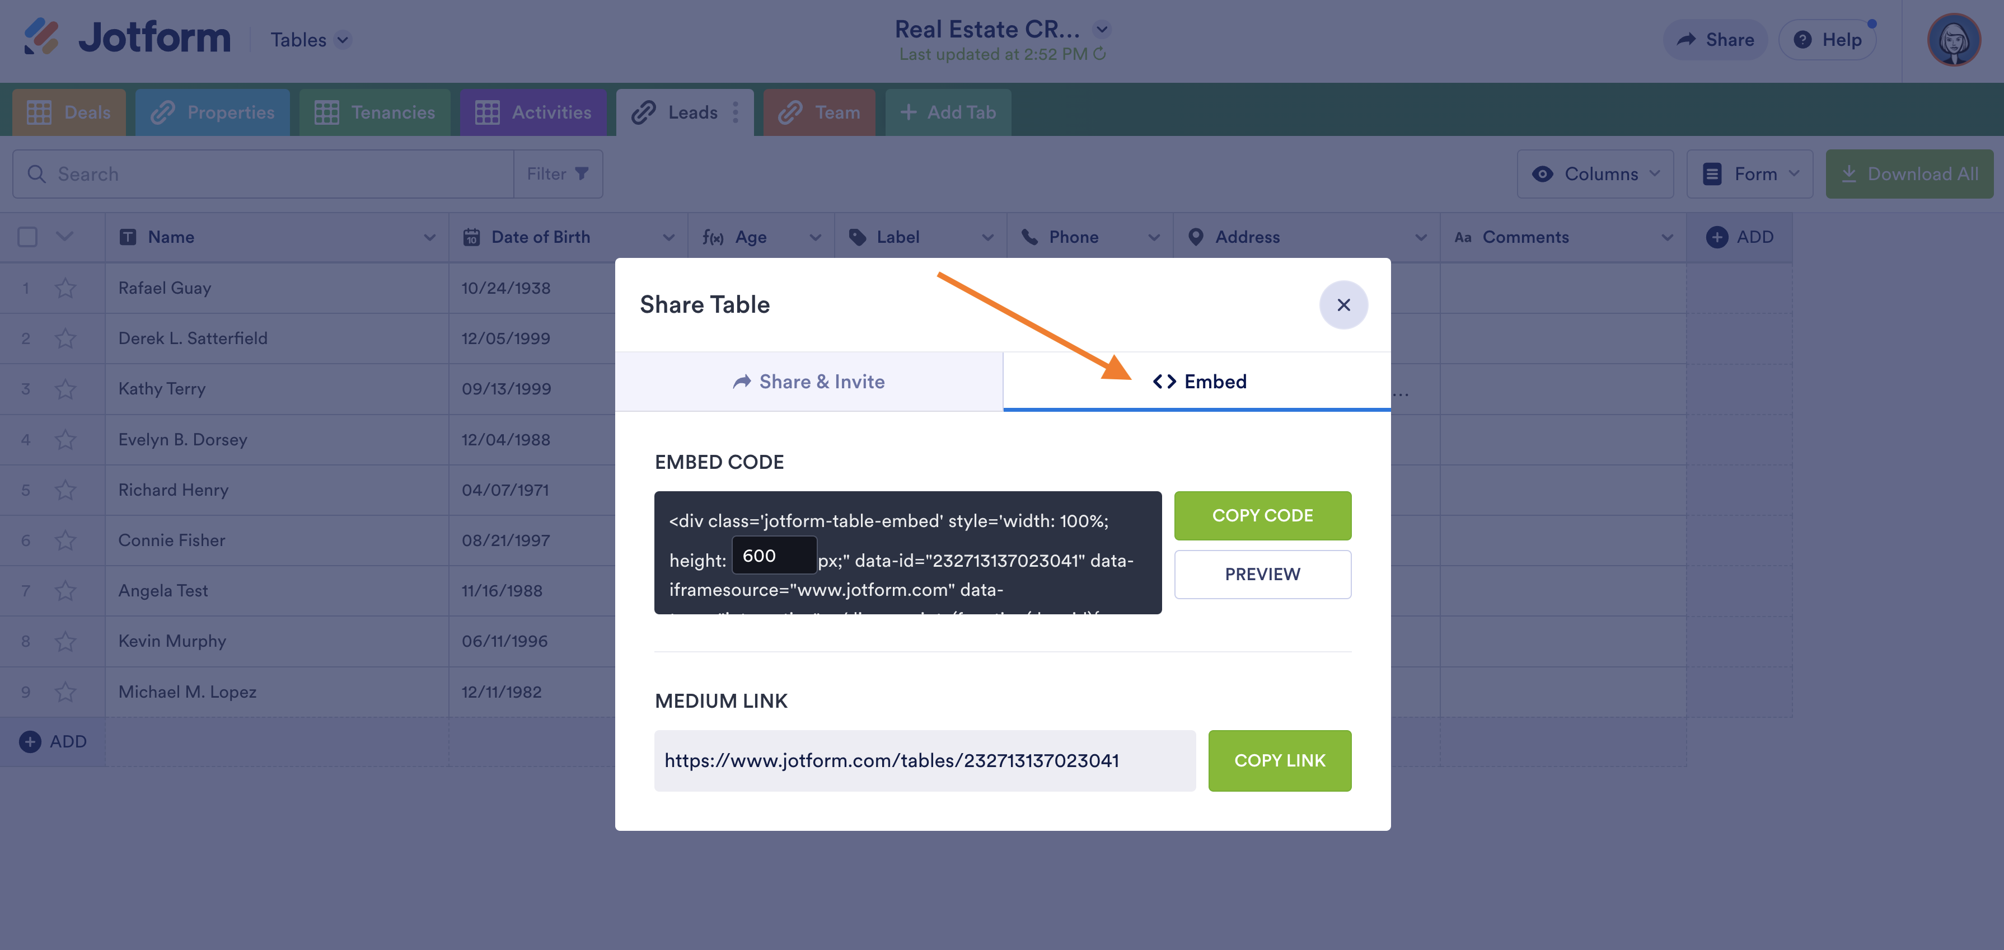The width and height of the screenshot is (2004, 950).
Task: Expand the Tables product dropdown
Action: pyautogui.click(x=342, y=40)
